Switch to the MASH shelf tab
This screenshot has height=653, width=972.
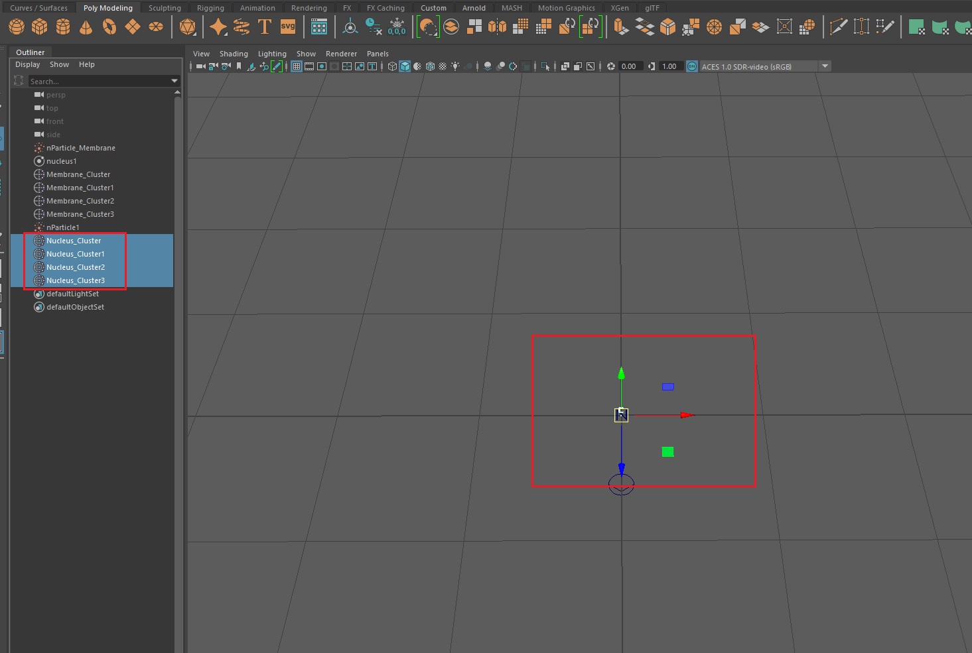(x=512, y=8)
